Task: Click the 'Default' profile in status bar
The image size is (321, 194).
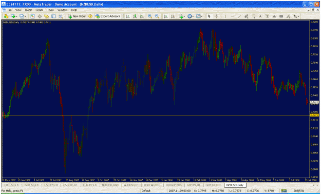Action: pos(146,191)
